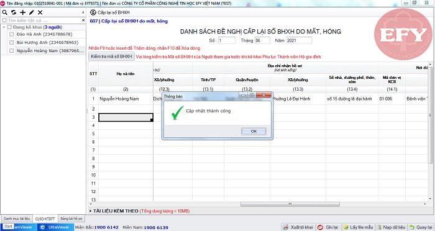Collapse the Đang kê khai tree group

point(4,27)
